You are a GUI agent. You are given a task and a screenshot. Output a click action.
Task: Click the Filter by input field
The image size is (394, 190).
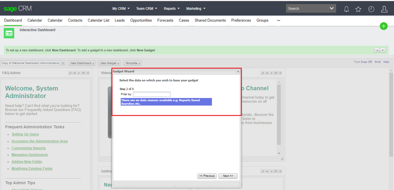coord(152,94)
